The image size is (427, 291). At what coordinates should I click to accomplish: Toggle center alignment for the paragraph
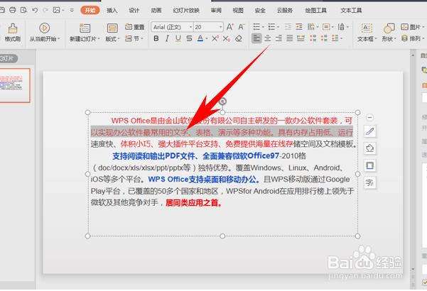pyautogui.click(x=268, y=38)
